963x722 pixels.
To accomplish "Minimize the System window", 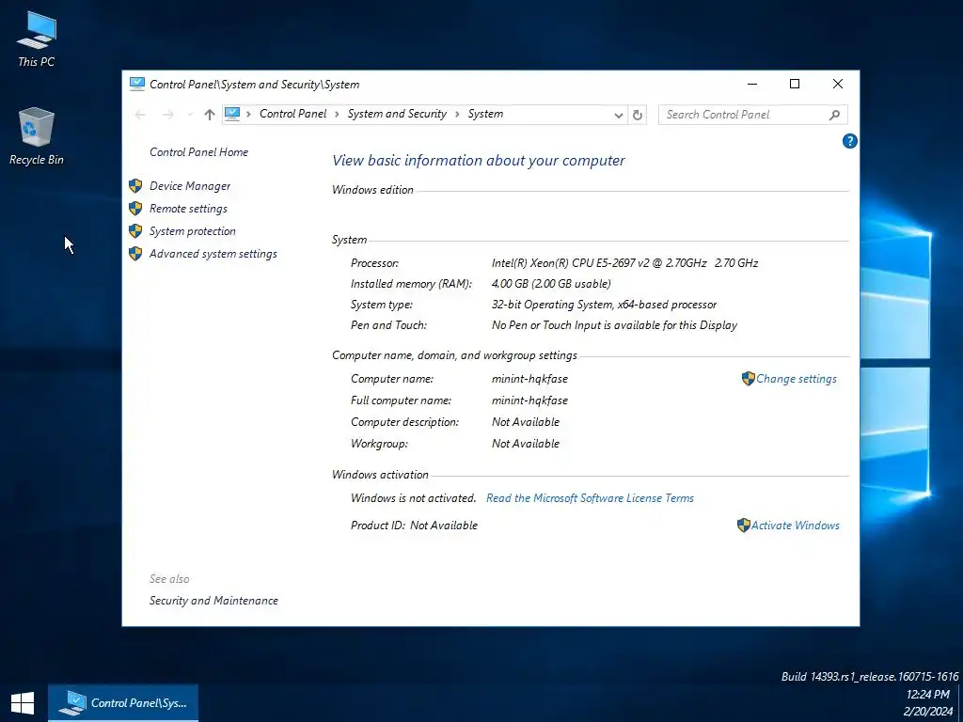I will click(x=752, y=84).
